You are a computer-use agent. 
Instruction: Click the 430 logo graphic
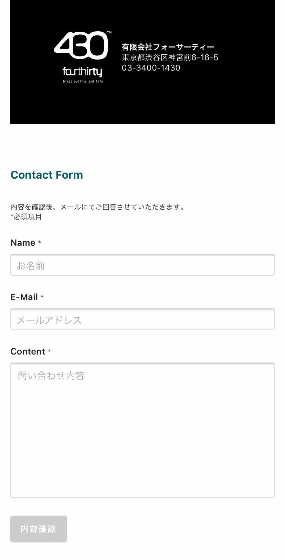coord(81,45)
